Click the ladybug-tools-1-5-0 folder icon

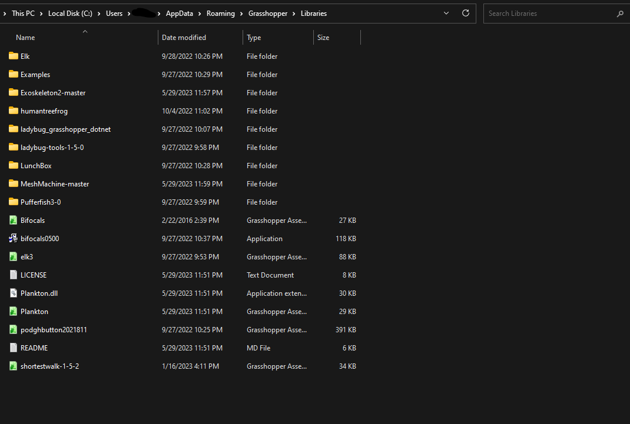(14, 147)
